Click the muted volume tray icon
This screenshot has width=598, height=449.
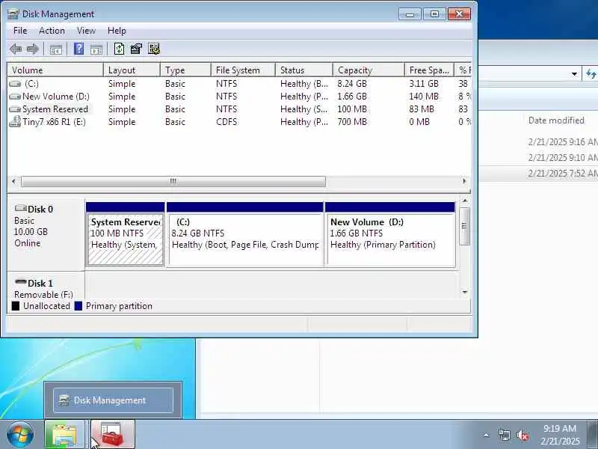[x=522, y=435]
